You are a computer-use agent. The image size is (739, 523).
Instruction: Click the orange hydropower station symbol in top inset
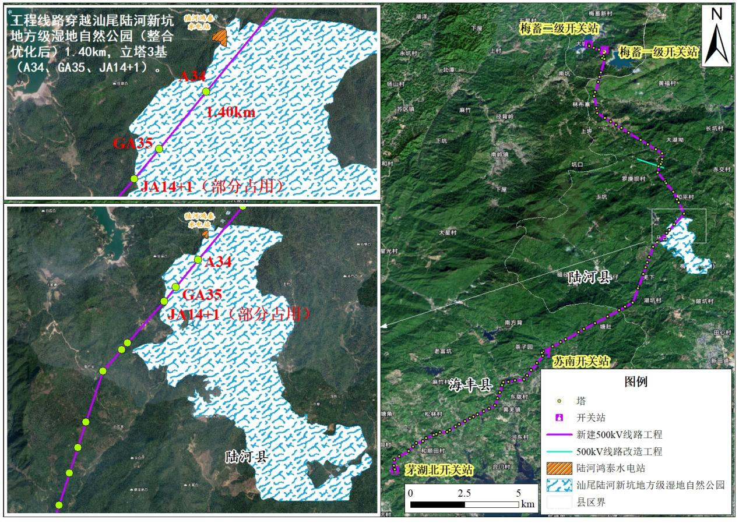click(220, 37)
